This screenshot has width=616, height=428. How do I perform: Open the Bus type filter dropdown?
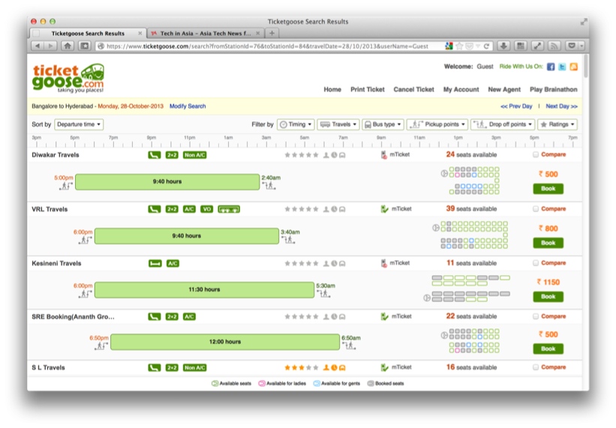click(x=383, y=124)
